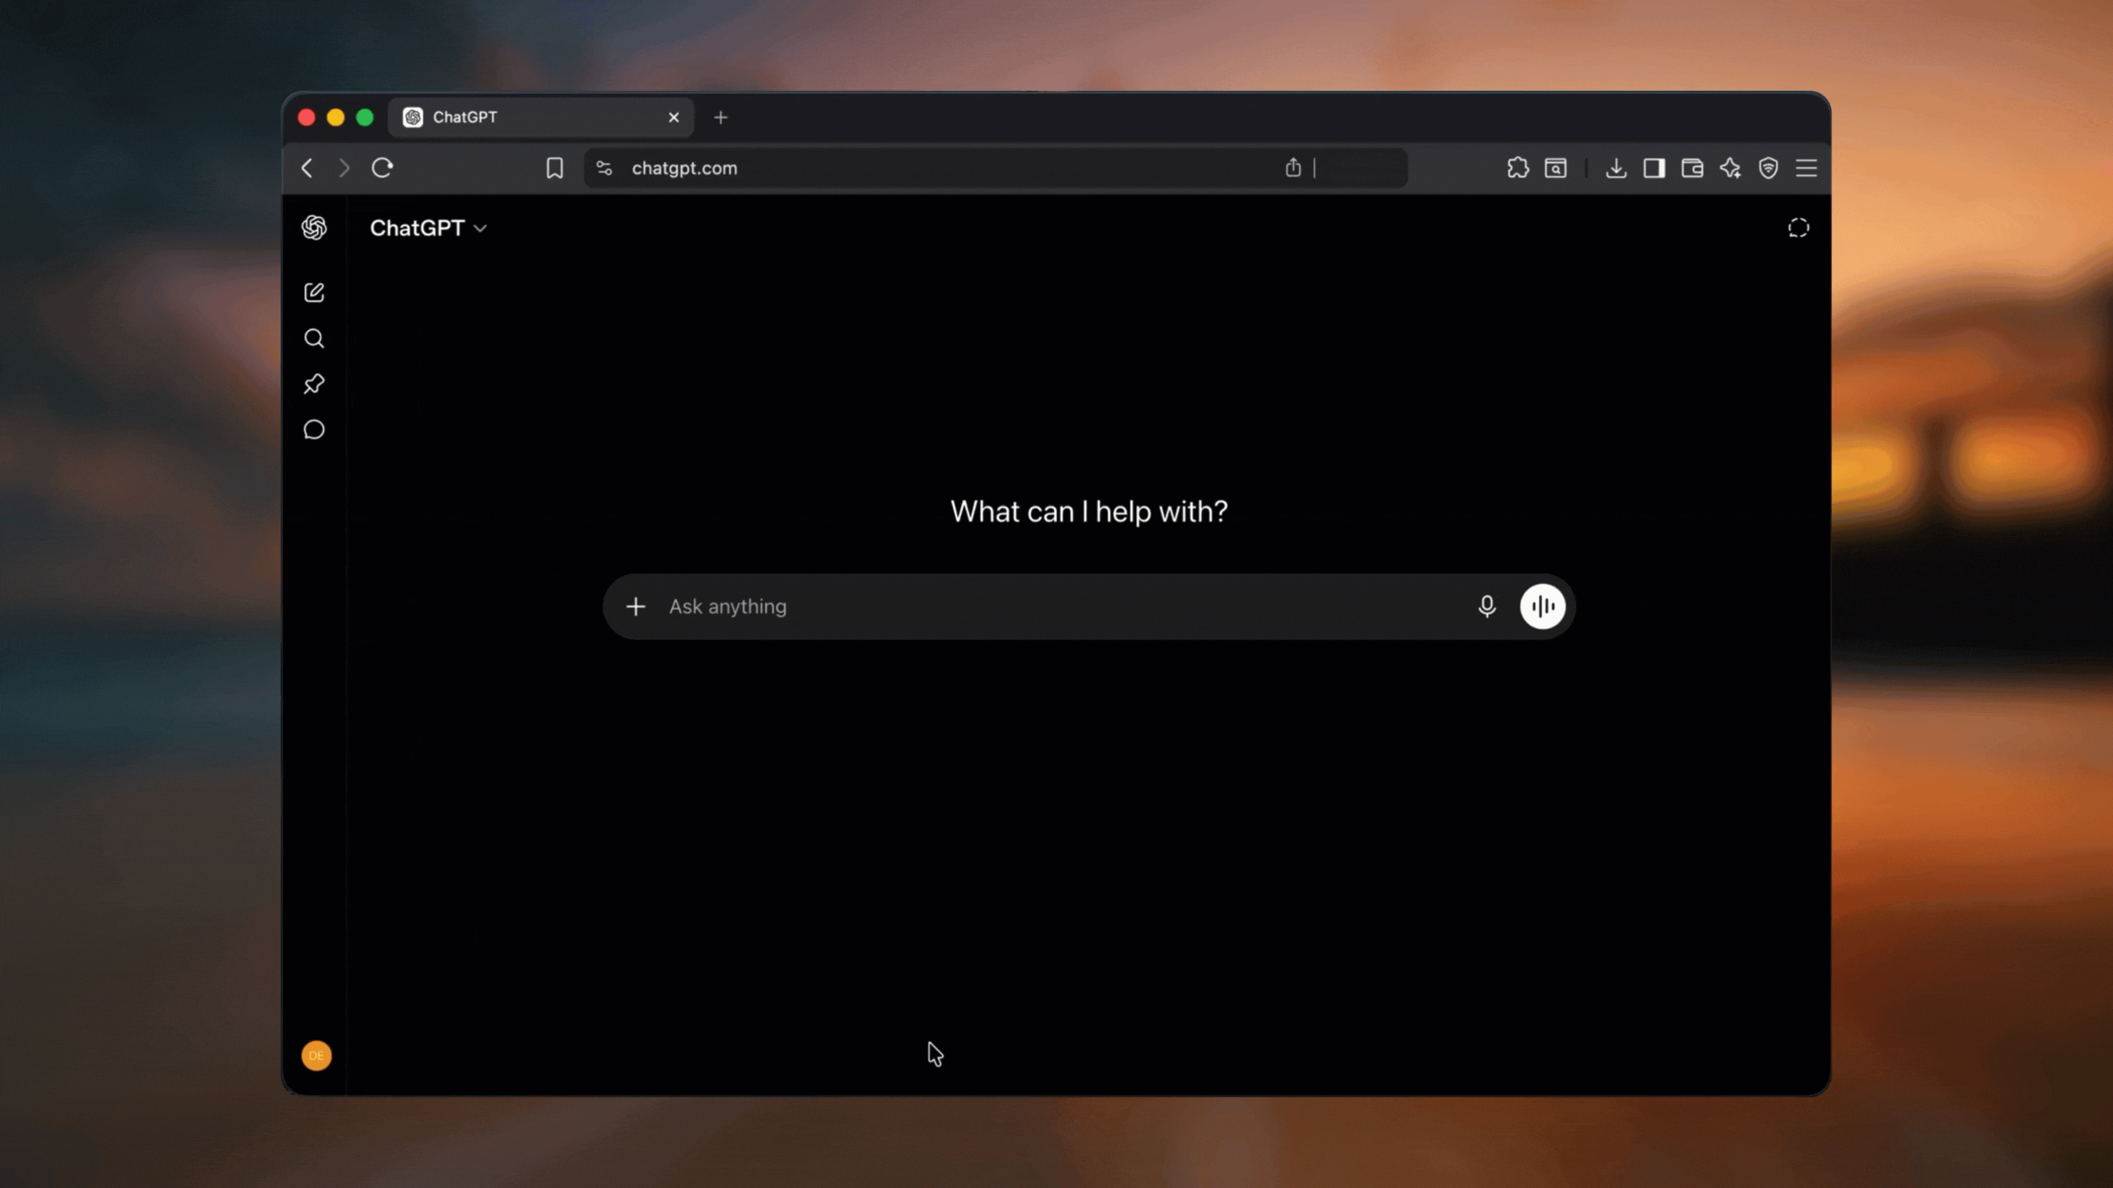Open the ChatGPT model selector dropdown
The width and height of the screenshot is (2113, 1188).
428,228
